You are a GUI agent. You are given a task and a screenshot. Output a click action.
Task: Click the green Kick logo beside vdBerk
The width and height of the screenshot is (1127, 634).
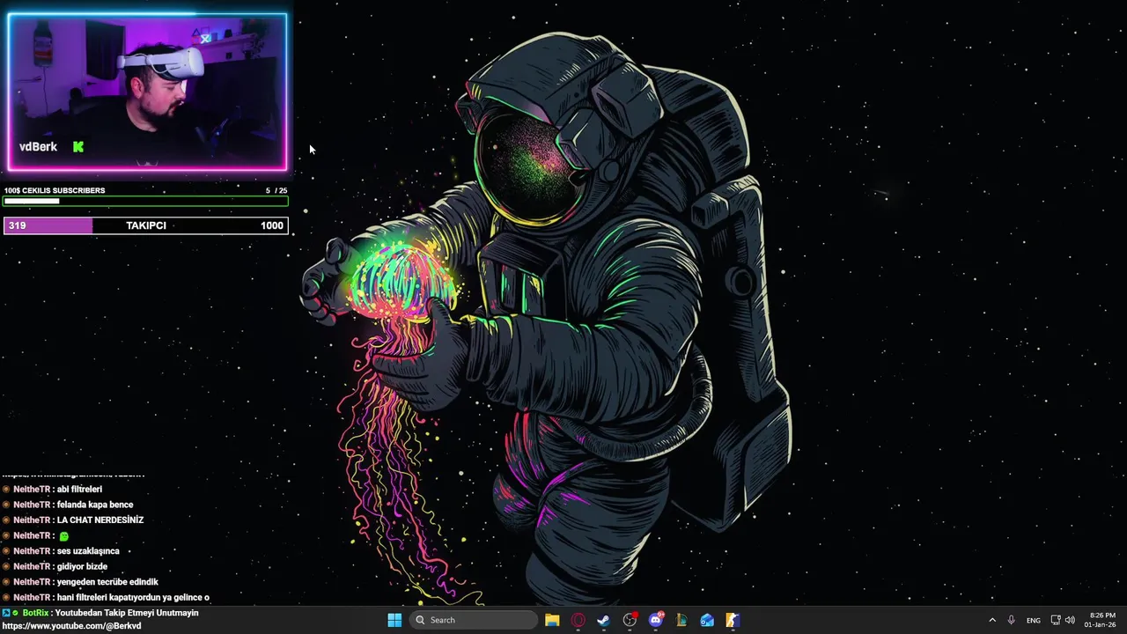[78, 147]
